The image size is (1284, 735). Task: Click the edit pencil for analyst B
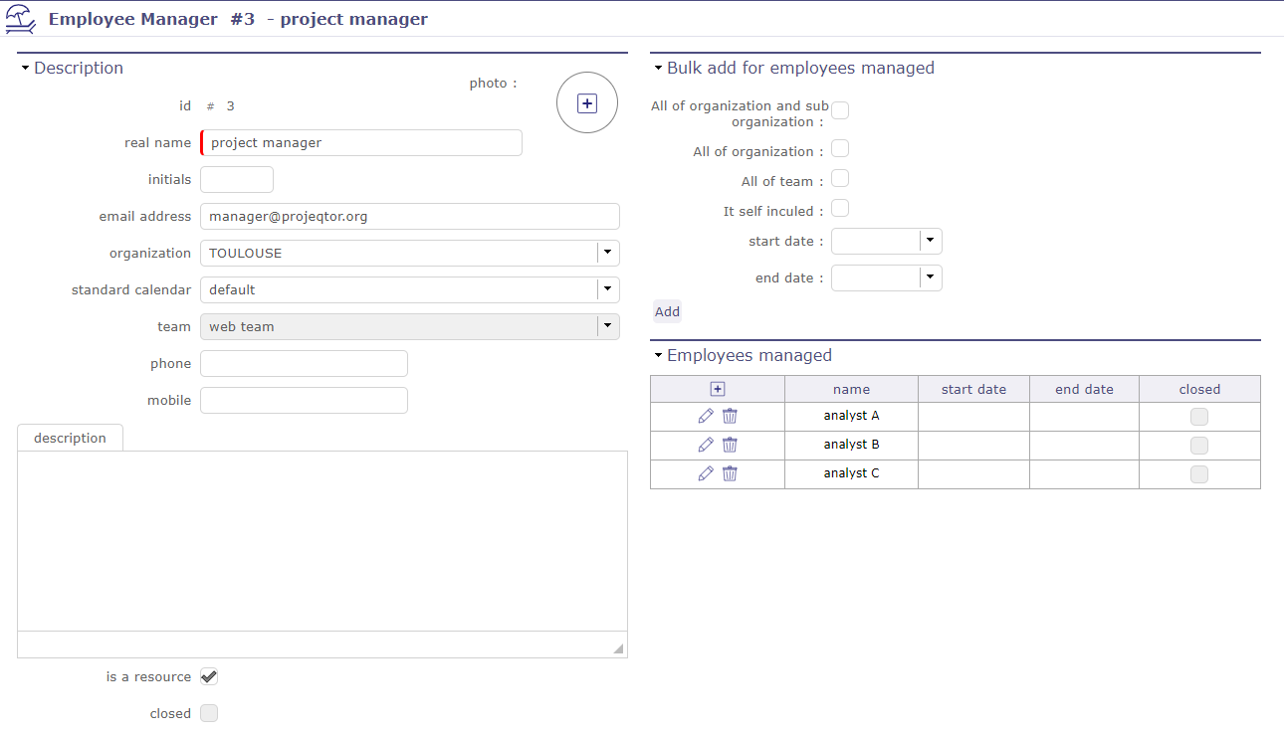coord(706,445)
